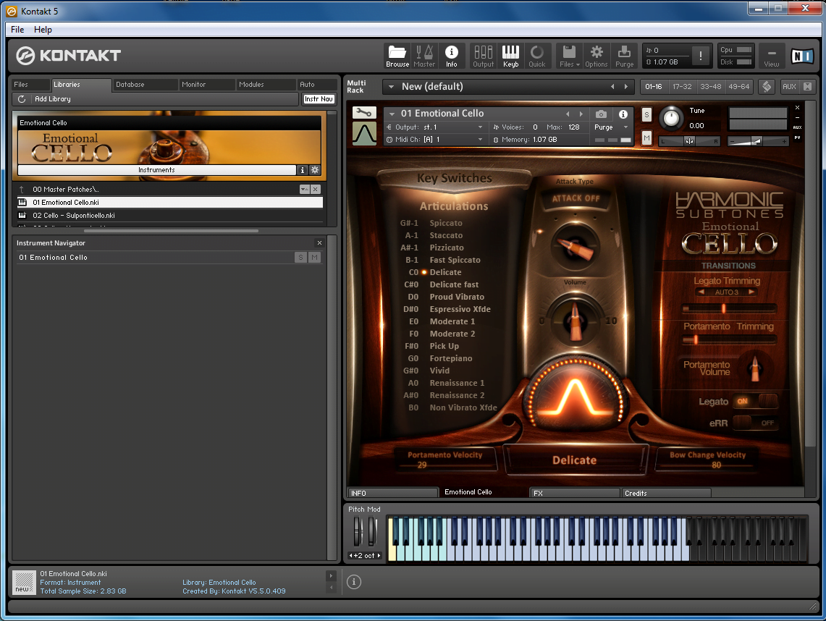Open the View toolbar dropdown
The height and width of the screenshot is (621, 826).
coord(772,56)
